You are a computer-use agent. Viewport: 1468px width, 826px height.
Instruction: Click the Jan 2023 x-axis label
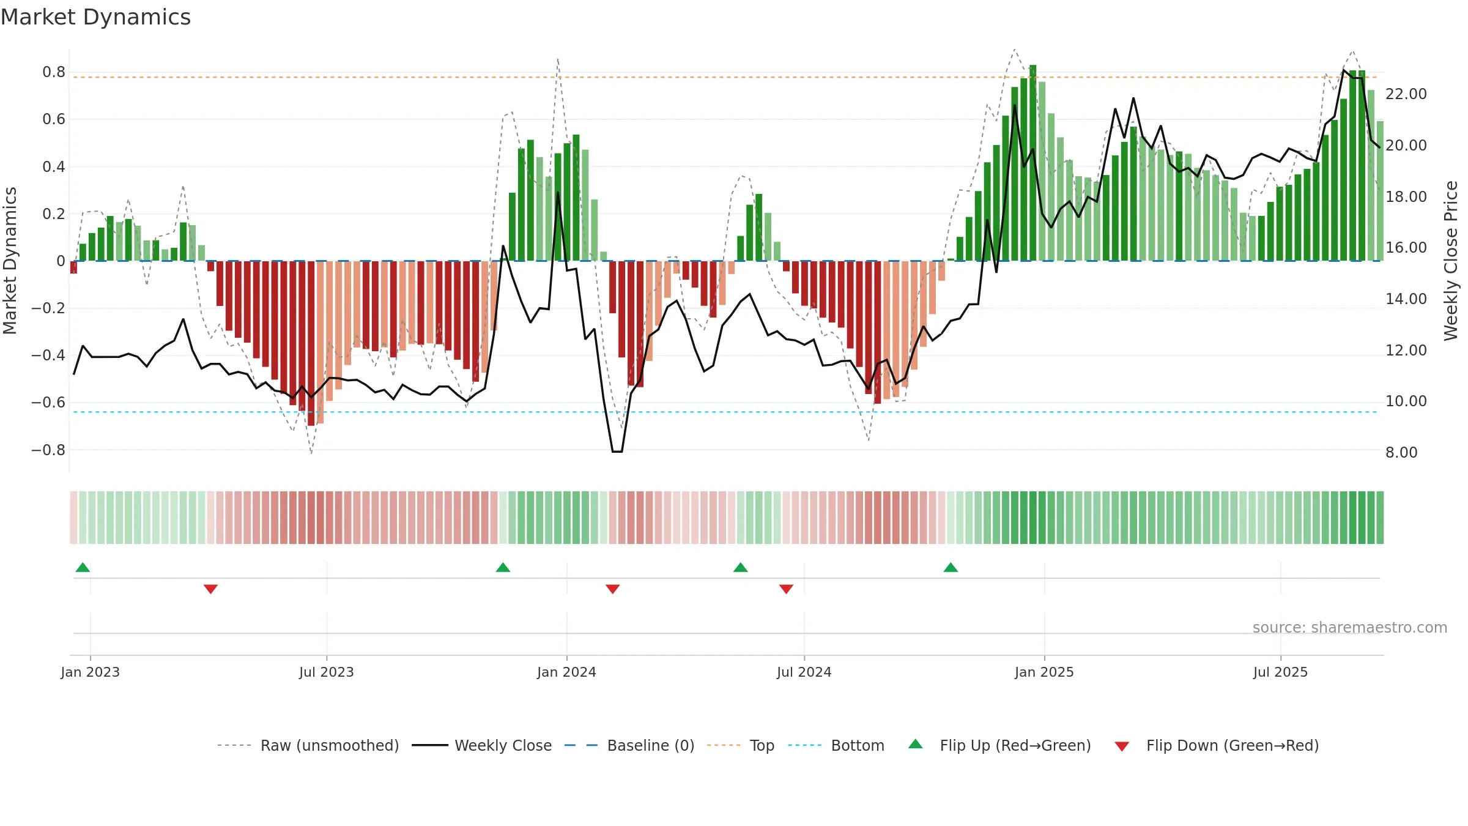(90, 672)
